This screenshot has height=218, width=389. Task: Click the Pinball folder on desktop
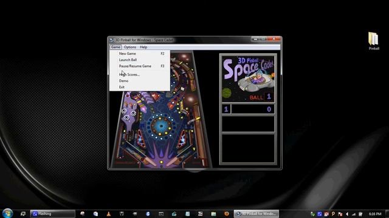[373, 41]
